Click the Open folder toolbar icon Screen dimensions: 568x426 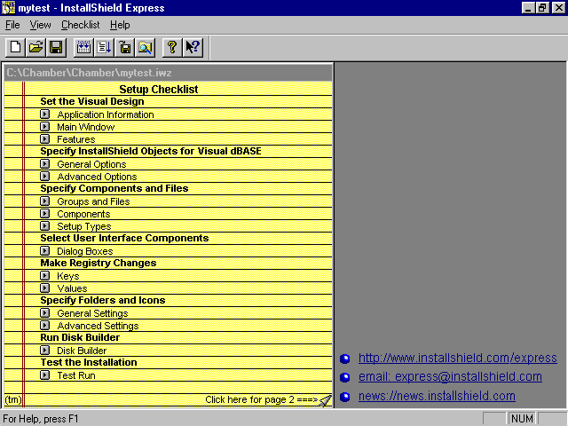(x=35, y=47)
